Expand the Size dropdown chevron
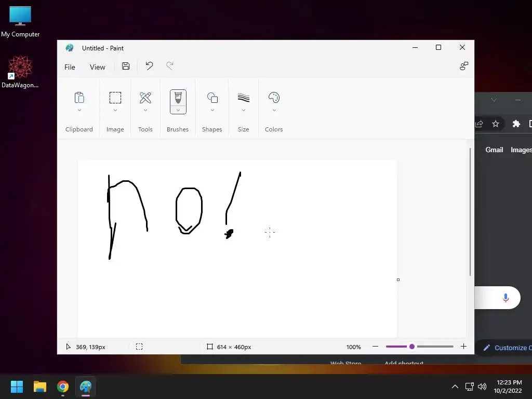The width and height of the screenshot is (532, 399). 244,110
